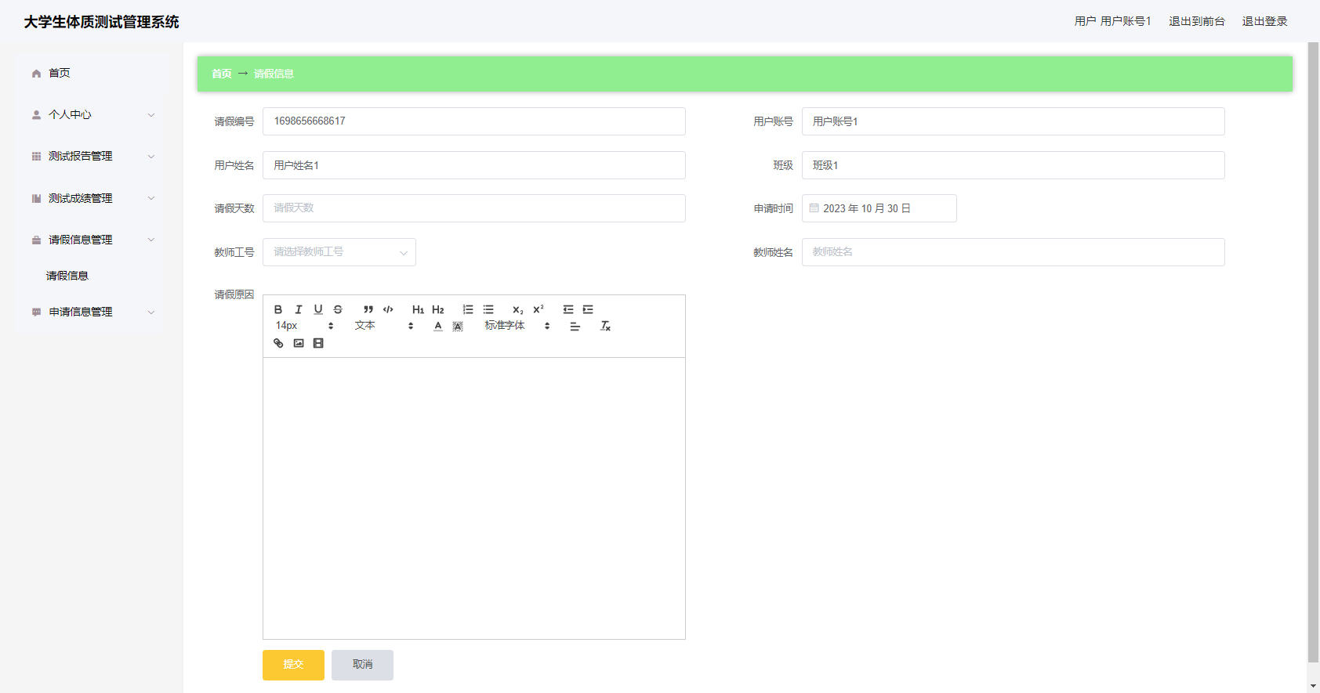Click the chart icon beside 测试成绩管理

coord(36,198)
